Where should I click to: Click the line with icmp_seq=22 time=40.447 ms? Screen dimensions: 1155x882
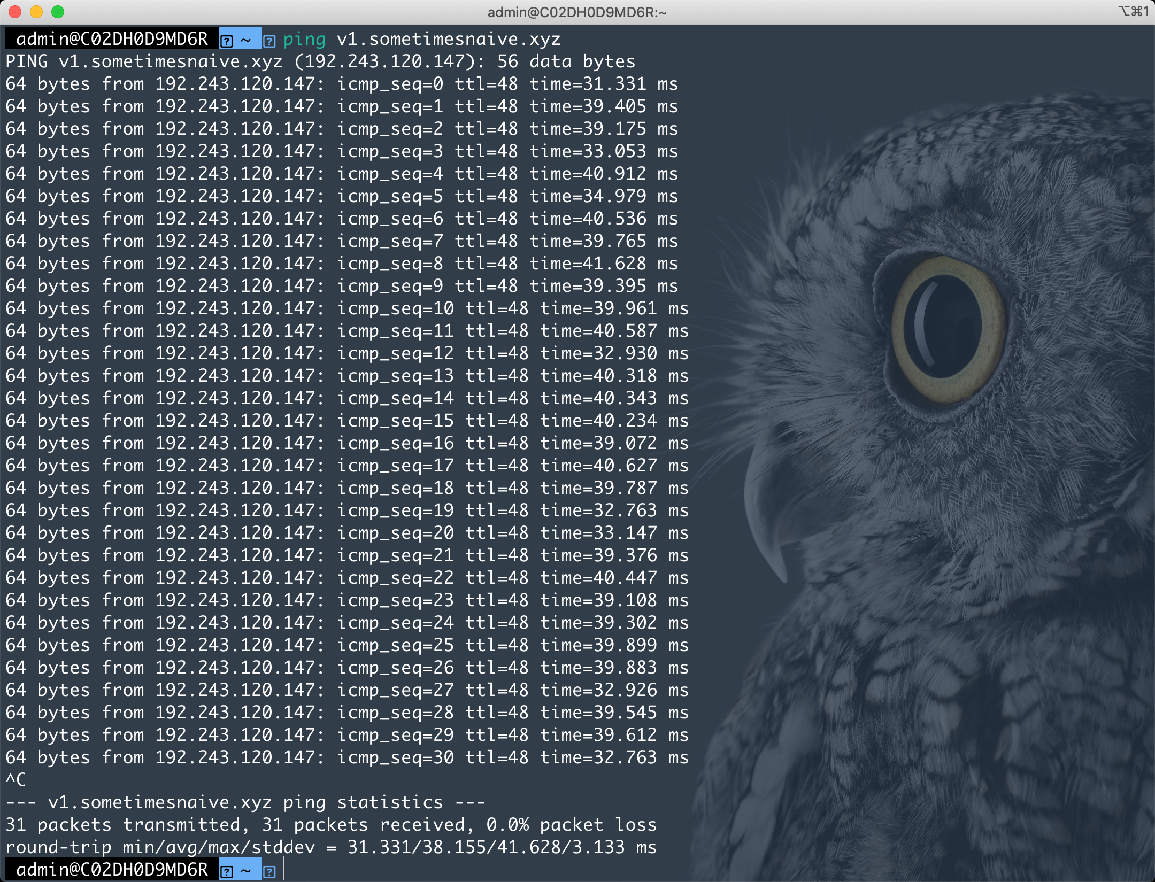click(x=347, y=578)
